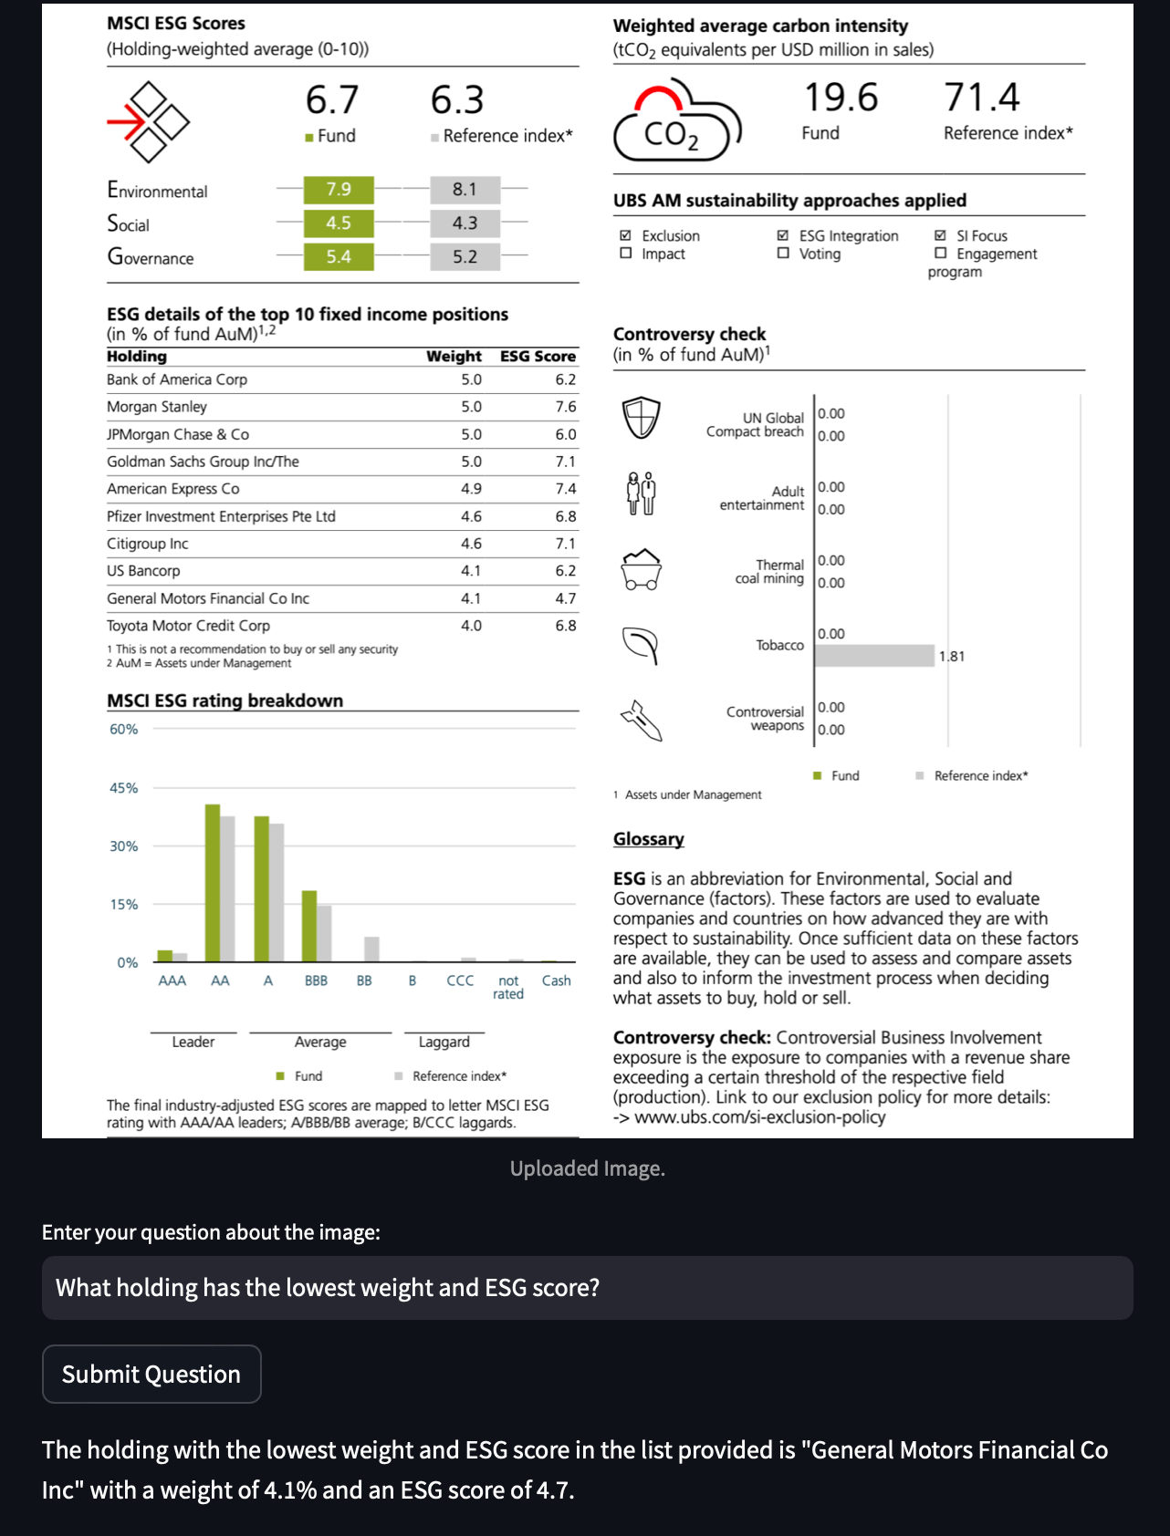The height and width of the screenshot is (1536, 1170).
Task: Click the gray Tobacco reference index bar
Action: point(873,656)
